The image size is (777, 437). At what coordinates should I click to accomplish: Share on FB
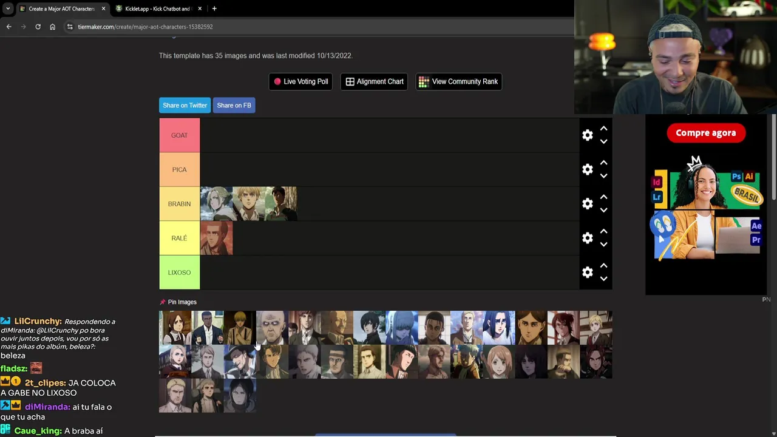click(234, 105)
